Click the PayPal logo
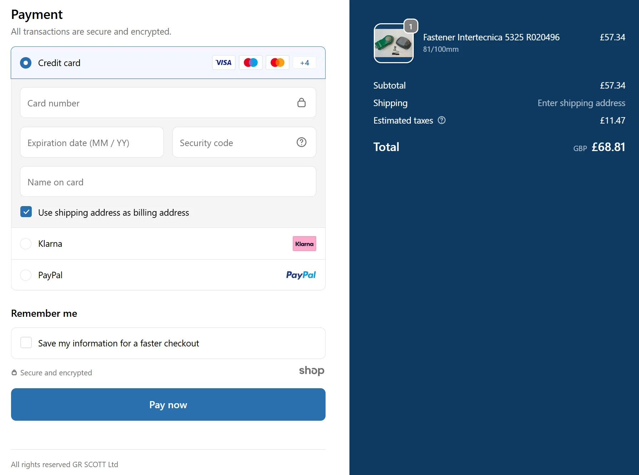Viewport: 639px width, 475px height. point(301,275)
